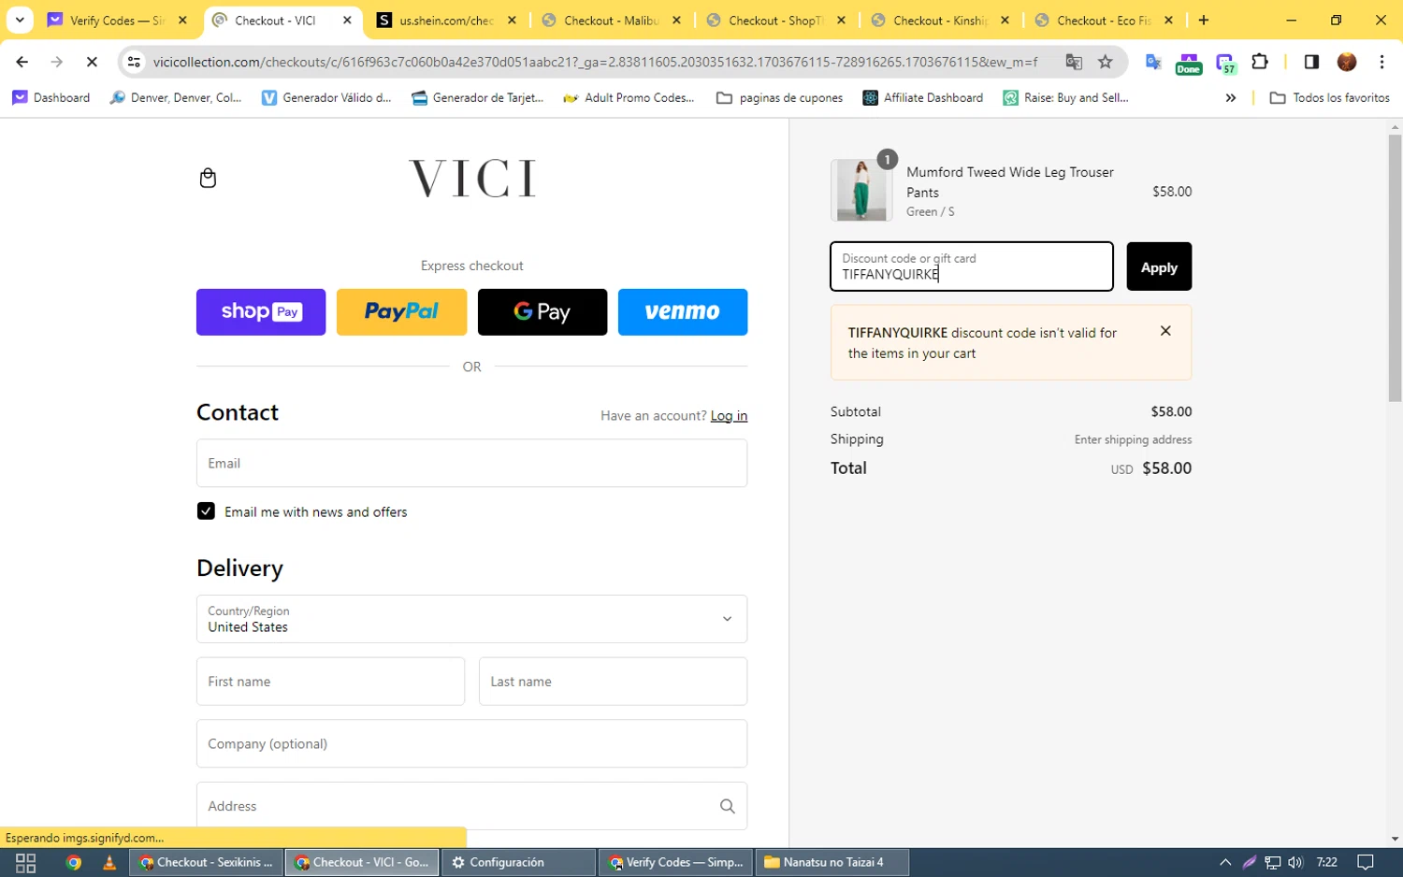This screenshot has width=1403, height=877.
Task: Click the address bar URL
Action: point(595,62)
